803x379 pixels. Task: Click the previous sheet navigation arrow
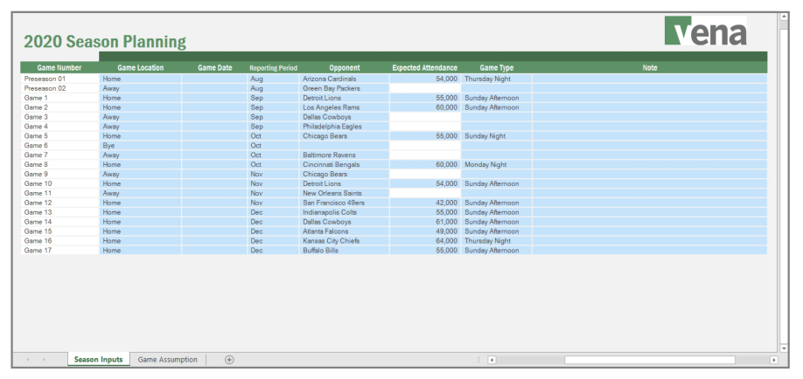(28, 360)
